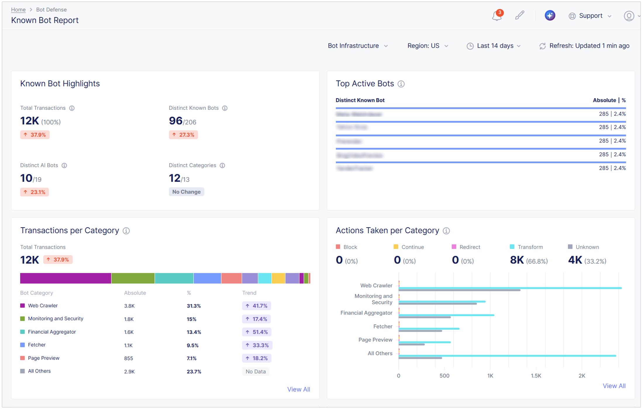Show info for Total Transactions highlight

(72, 108)
